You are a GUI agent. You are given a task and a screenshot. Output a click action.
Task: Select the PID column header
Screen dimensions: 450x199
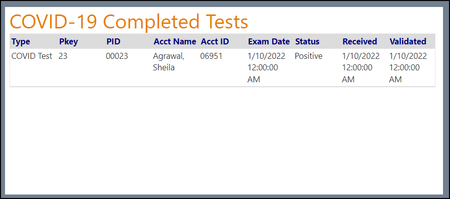pos(113,42)
